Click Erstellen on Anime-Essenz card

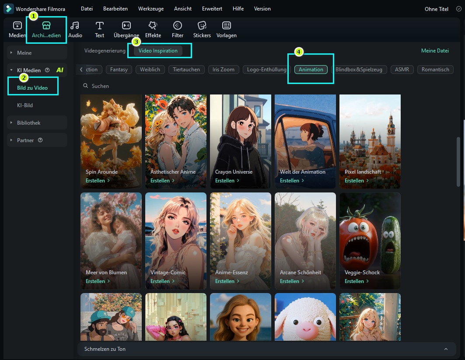(x=227, y=281)
